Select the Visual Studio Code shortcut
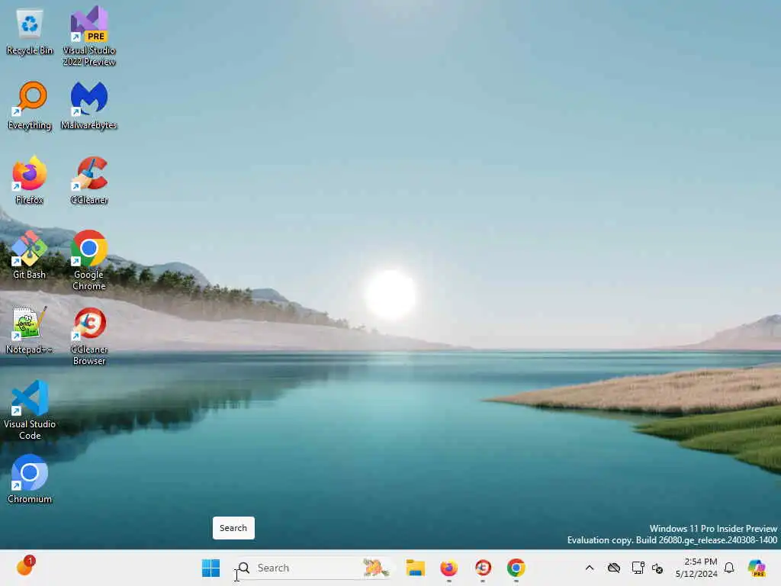Viewport: 781px width, 586px height. pos(30,410)
